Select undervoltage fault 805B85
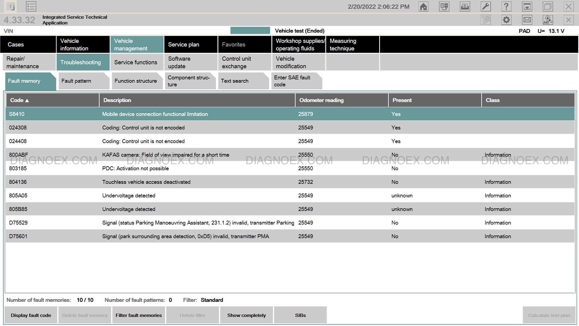 tap(290, 209)
